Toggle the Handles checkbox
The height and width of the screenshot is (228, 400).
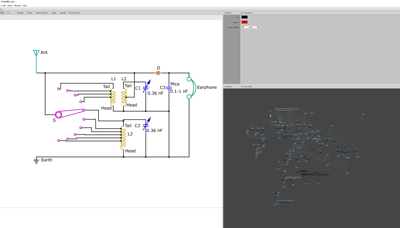16,13
